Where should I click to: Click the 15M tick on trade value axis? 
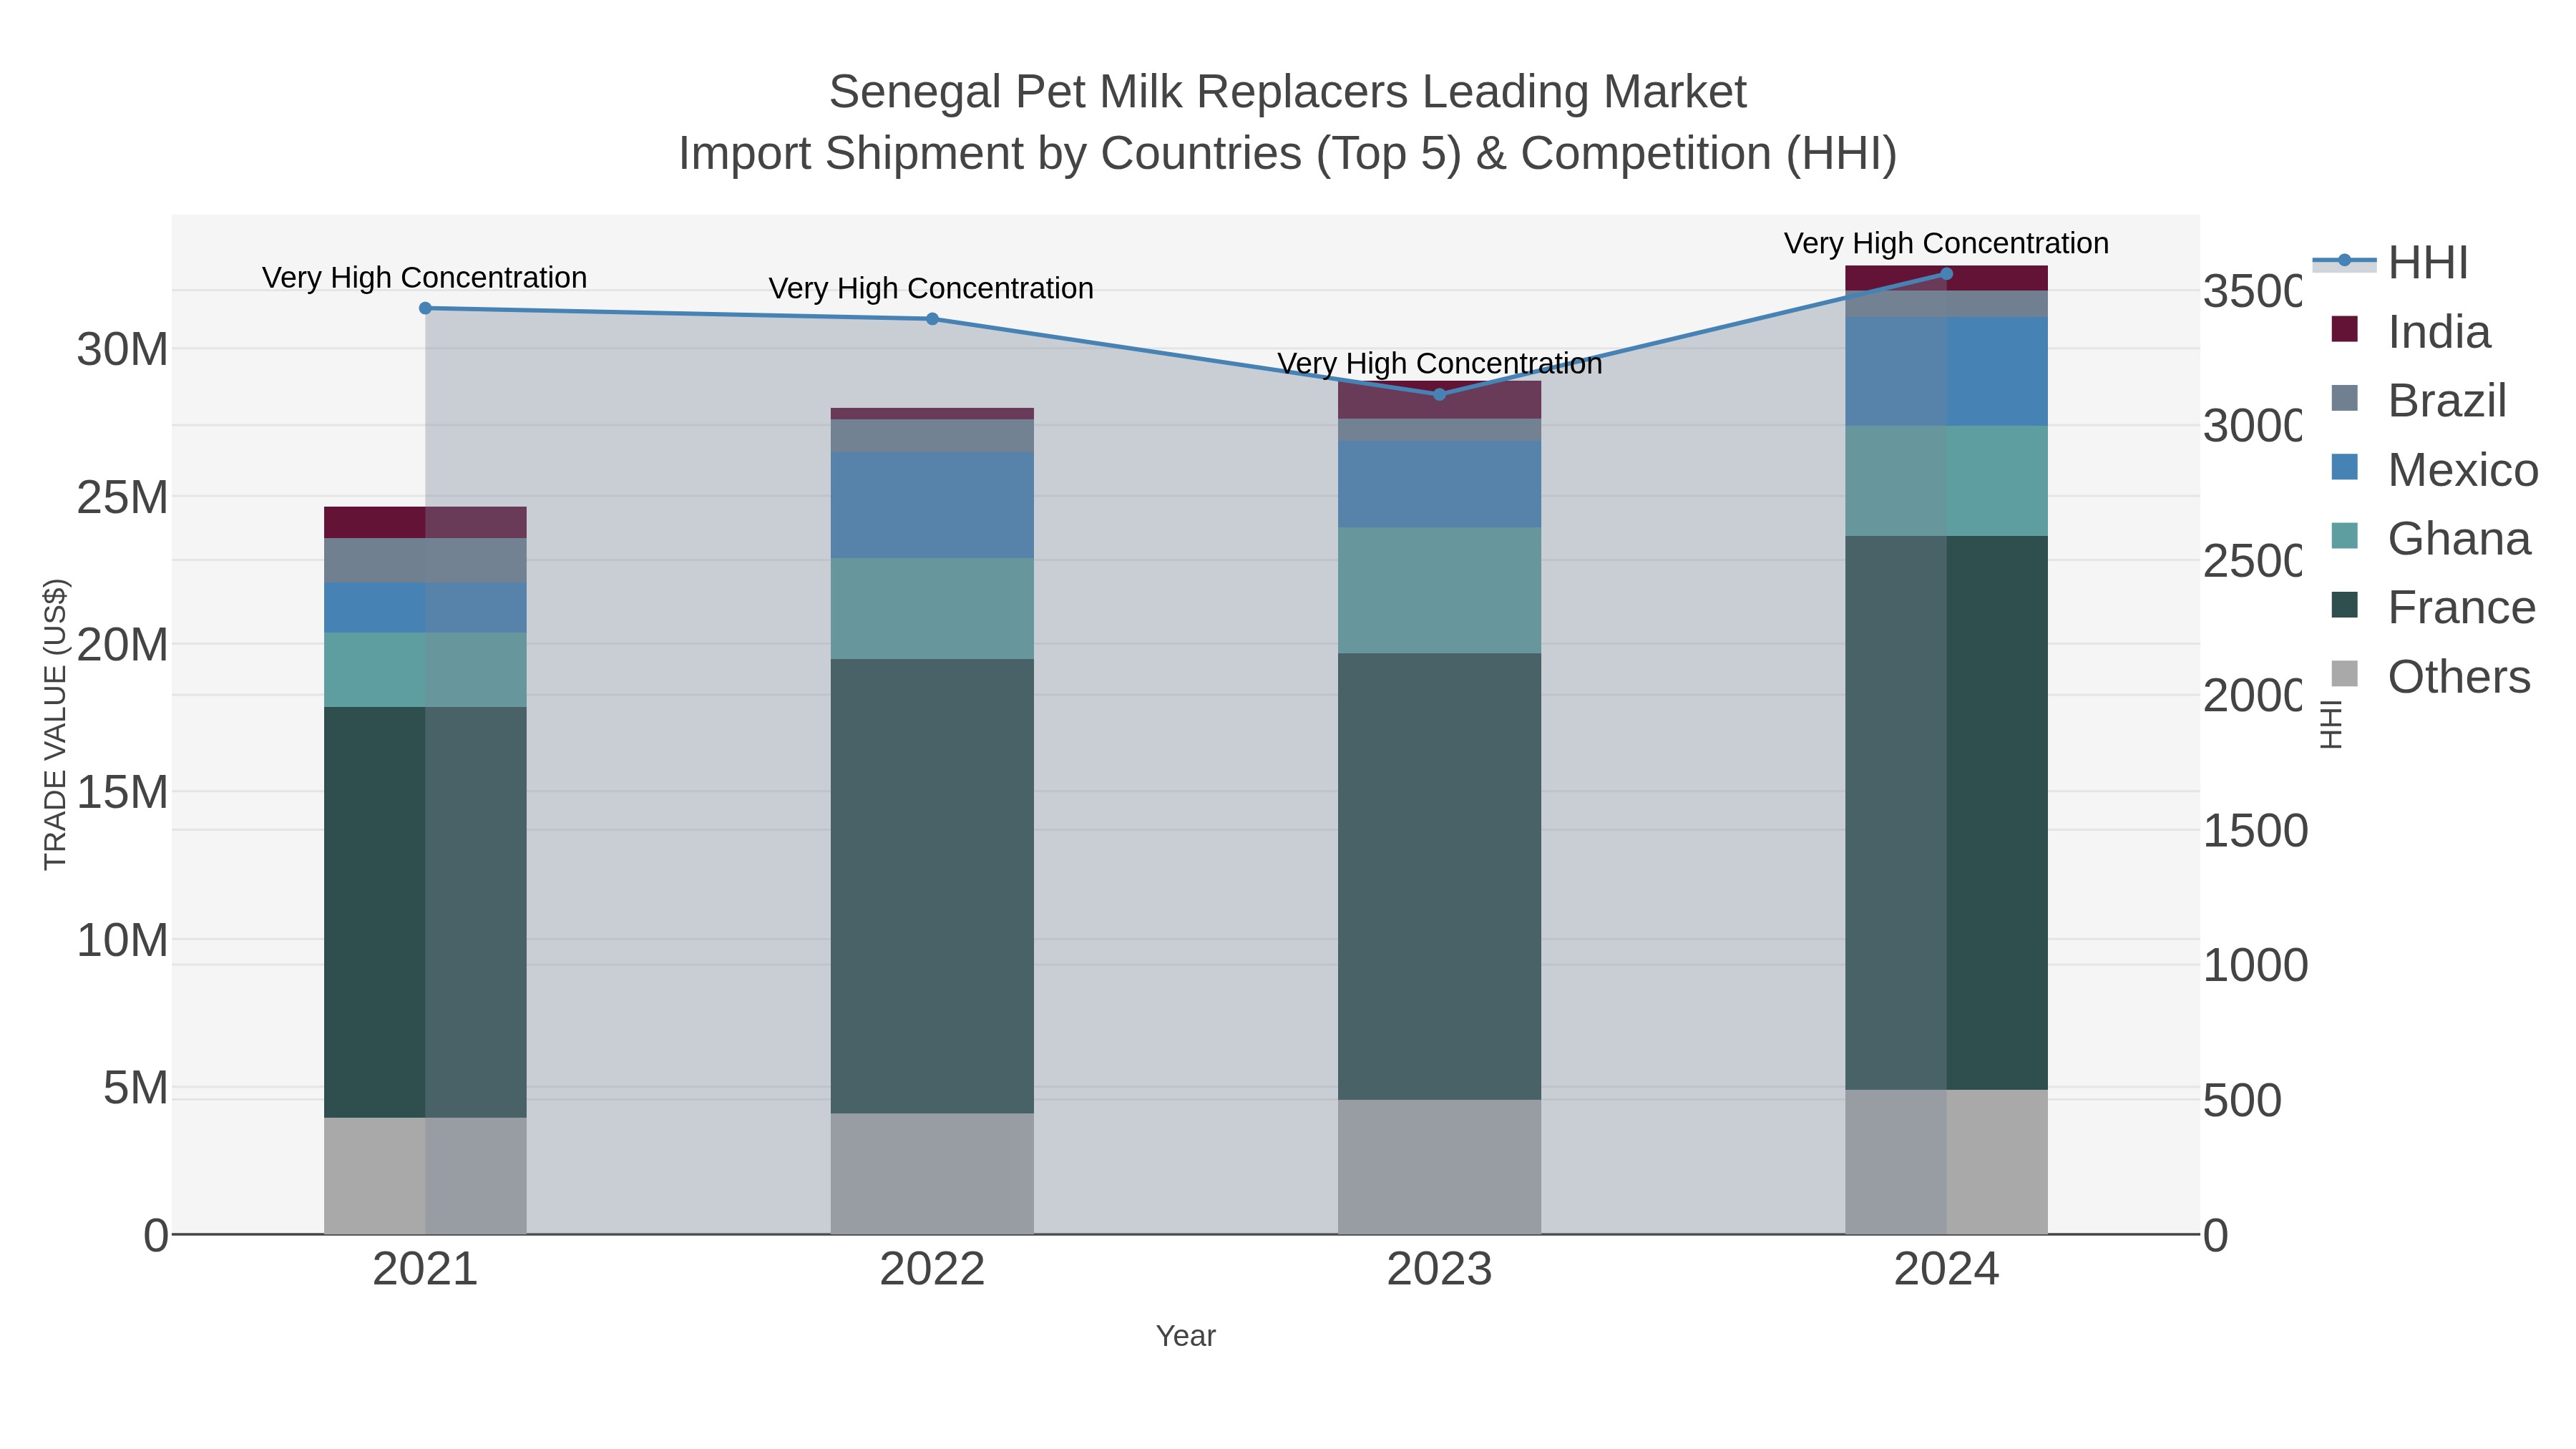(x=122, y=793)
